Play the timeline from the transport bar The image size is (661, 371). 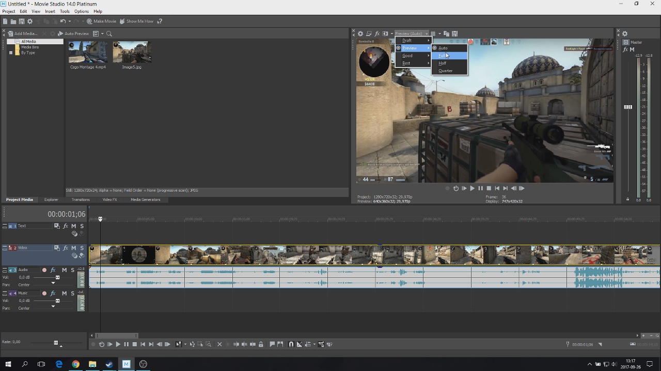tap(118, 344)
